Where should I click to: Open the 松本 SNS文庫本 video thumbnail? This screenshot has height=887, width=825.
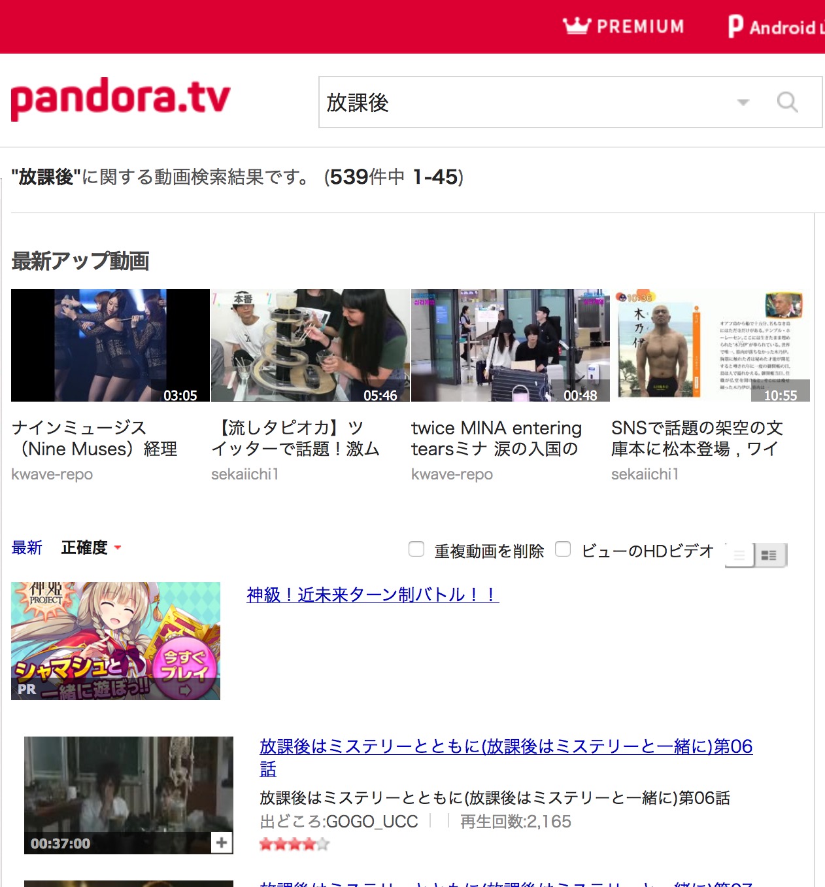click(x=711, y=345)
